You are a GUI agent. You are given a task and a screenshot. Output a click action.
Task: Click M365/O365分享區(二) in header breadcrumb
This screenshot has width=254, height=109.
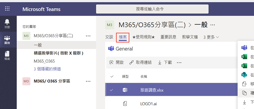pyautogui.click(x=152, y=25)
